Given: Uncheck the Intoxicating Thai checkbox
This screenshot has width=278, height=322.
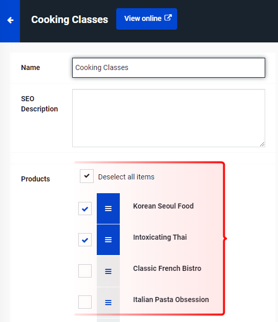Looking at the screenshot, I should pos(85,240).
